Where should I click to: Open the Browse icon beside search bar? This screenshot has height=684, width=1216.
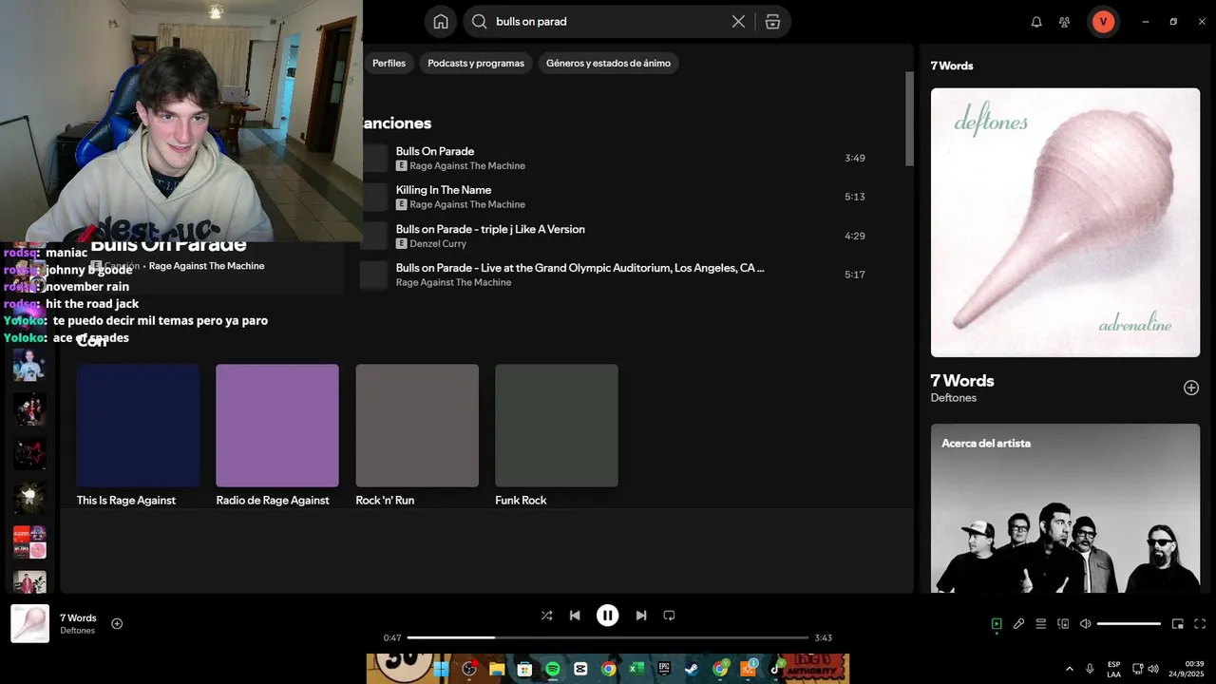tap(772, 22)
